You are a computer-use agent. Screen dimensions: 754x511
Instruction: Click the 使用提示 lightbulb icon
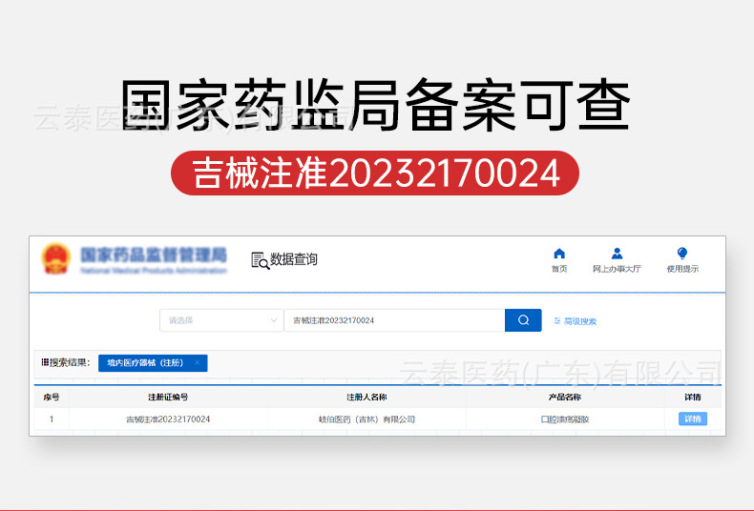click(x=681, y=253)
